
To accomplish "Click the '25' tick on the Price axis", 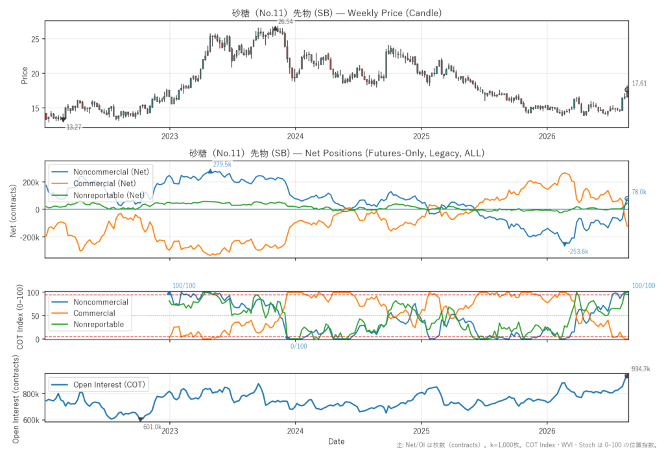I will [x=36, y=40].
